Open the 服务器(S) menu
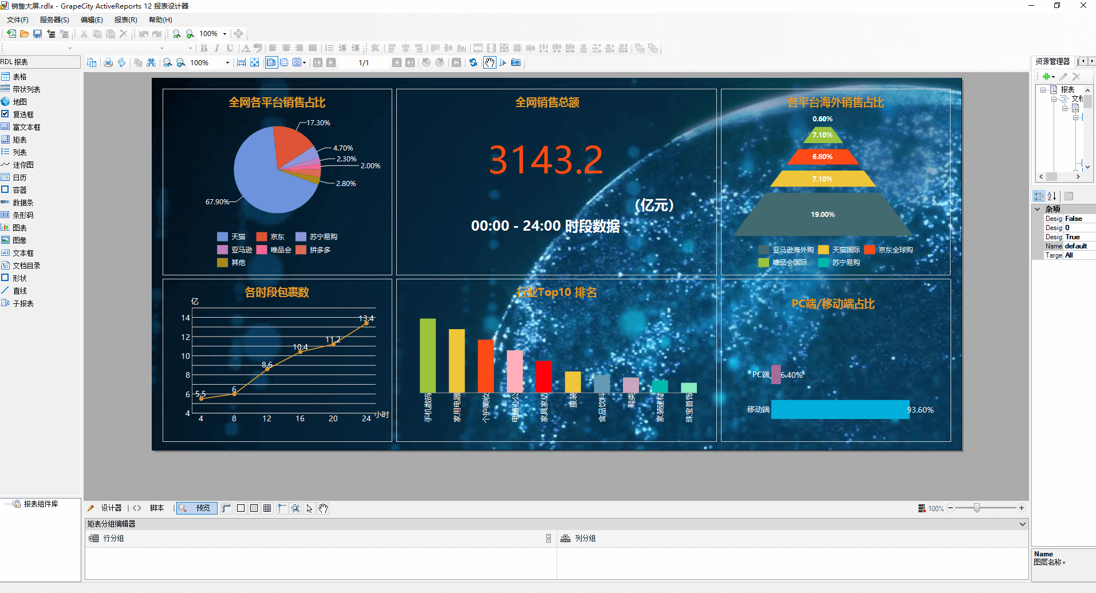The image size is (1096, 593). pyautogui.click(x=54, y=20)
